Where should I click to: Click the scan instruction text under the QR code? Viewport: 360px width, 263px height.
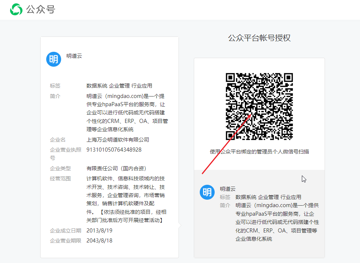point(259,152)
